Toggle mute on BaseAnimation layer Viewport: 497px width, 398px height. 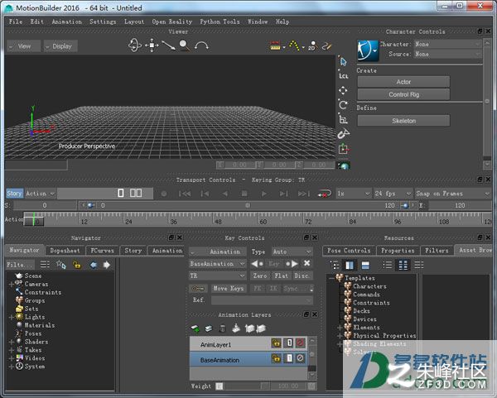[300, 358]
